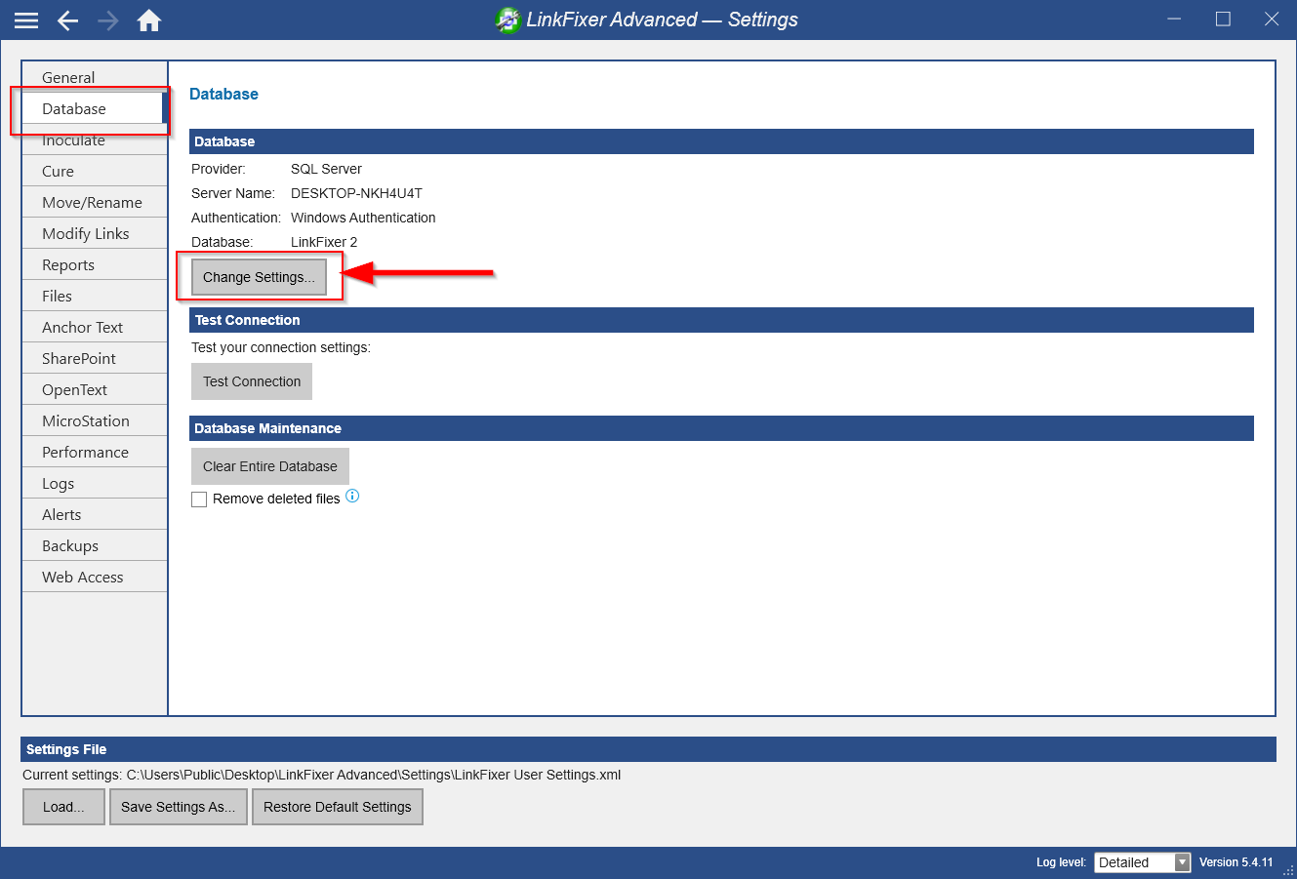Open Performance settings
Image resolution: width=1297 pixels, height=879 pixels.
(95, 452)
